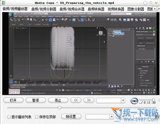Untick the Cross checkbox in video panel
This screenshot has width=160, height=124.
(139, 75)
